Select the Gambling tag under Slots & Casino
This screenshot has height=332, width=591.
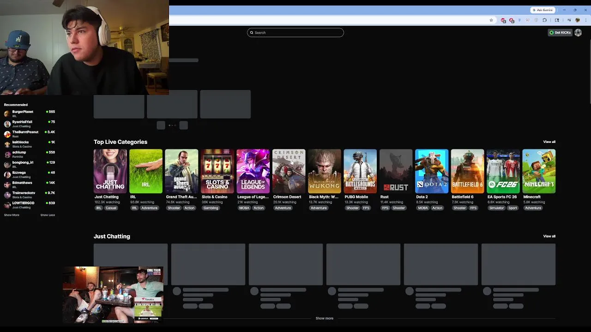[x=211, y=208]
